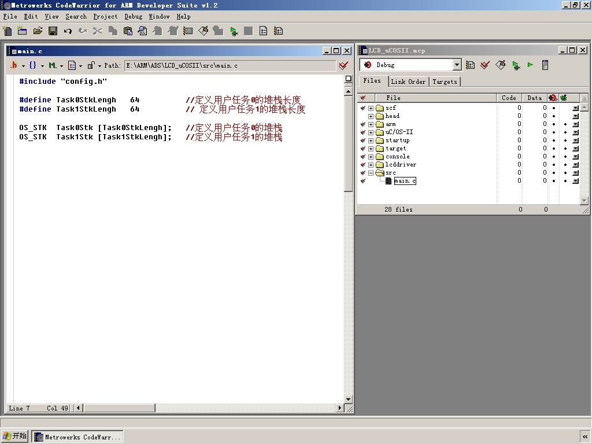Open markers M popup in editor

pyautogui.click(x=55, y=65)
